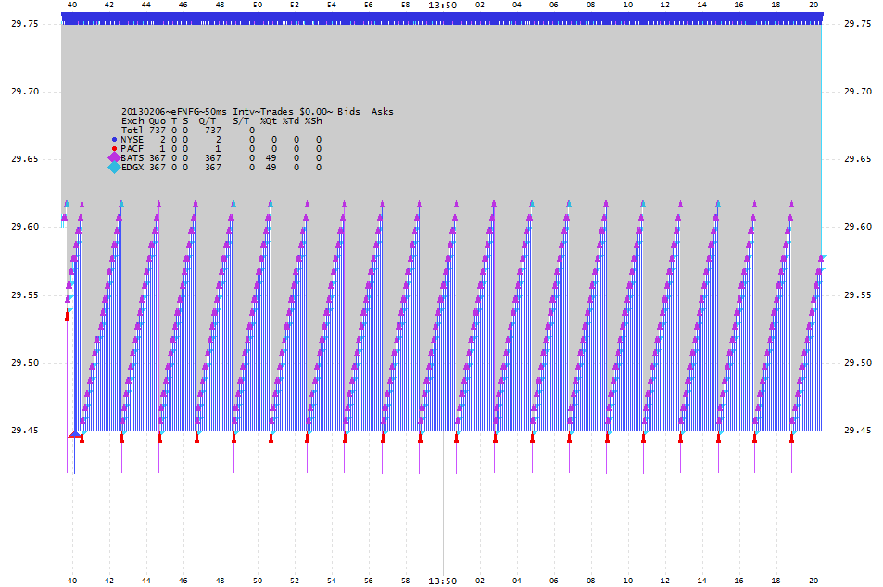
Task: Click the '54' tick on the bottom time axis
Action: 332,581
